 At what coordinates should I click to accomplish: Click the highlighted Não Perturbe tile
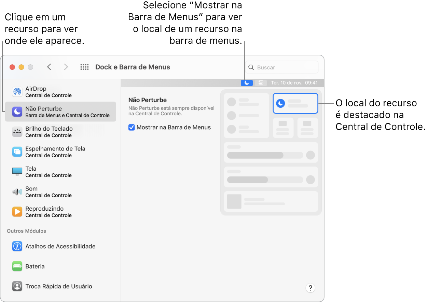click(x=295, y=103)
